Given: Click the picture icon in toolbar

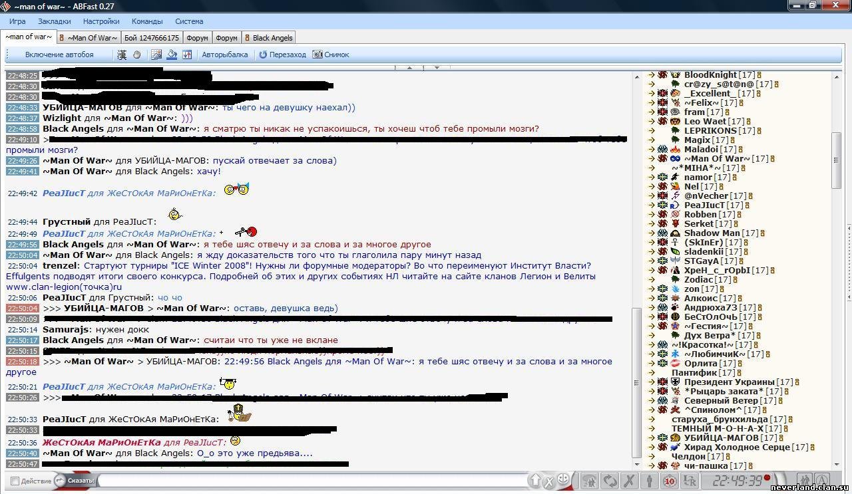Looking at the screenshot, I should [x=156, y=55].
